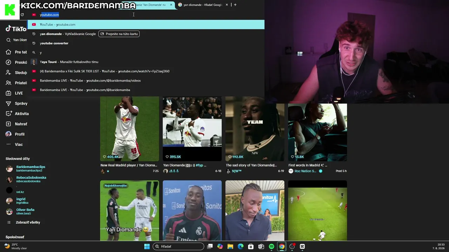
Task: Open OBS Studio from the taskbar
Action: click(x=292, y=246)
